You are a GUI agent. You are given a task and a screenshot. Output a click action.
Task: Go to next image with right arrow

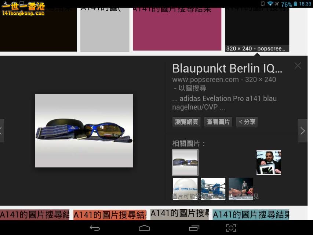tap(303, 131)
